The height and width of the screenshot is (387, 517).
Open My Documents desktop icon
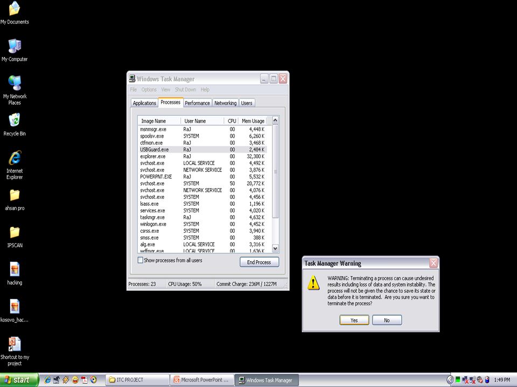15,13
